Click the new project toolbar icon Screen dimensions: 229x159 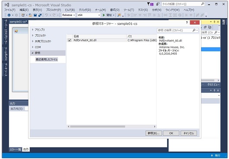23,15
